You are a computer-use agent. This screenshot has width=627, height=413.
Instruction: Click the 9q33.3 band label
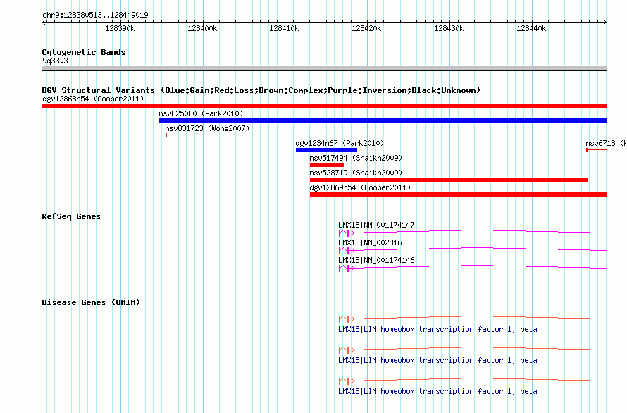coord(55,61)
